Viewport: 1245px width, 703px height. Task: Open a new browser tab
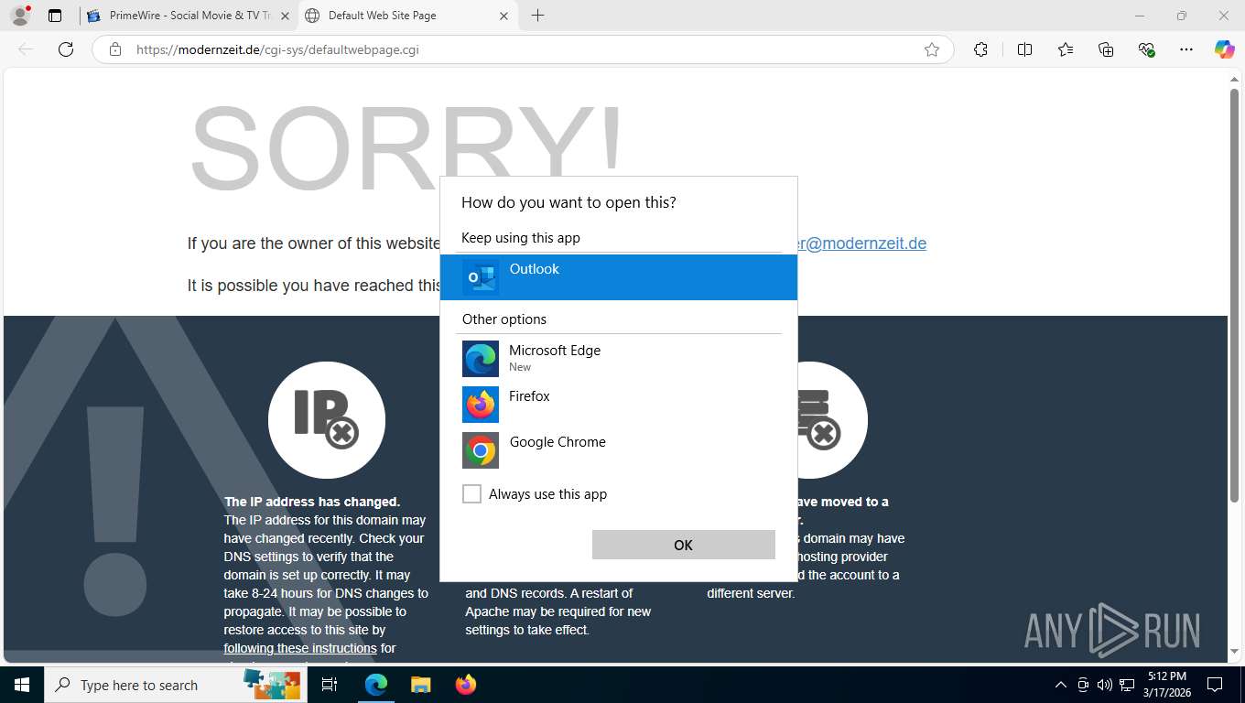click(537, 16)
